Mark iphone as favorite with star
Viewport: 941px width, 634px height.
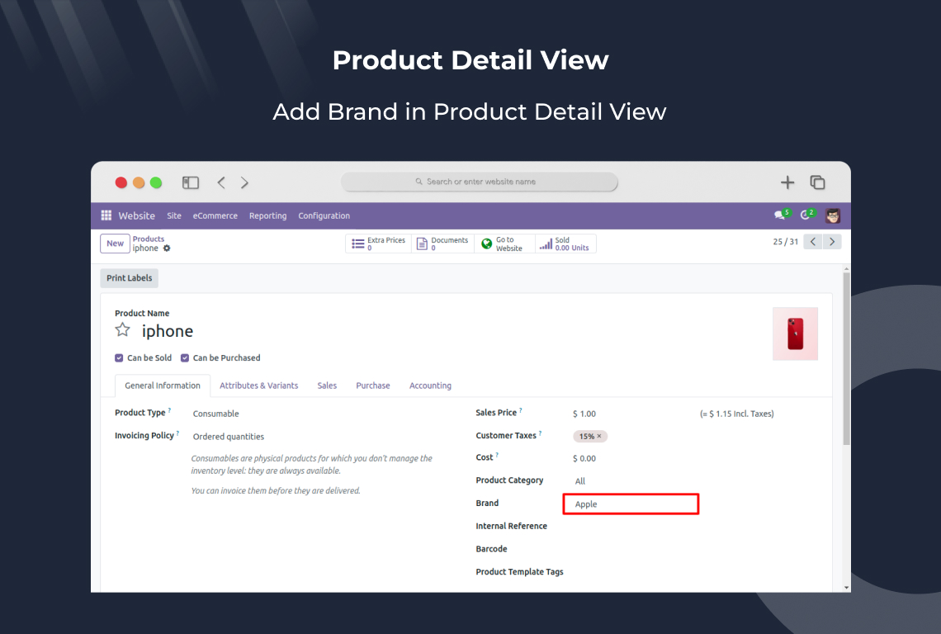122,329
